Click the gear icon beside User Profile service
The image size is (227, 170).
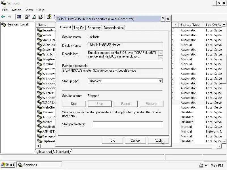point(39,69)
